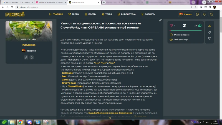222x125 pixels.
Task: Open the Кладовка blog title
Action: point(29,45)
